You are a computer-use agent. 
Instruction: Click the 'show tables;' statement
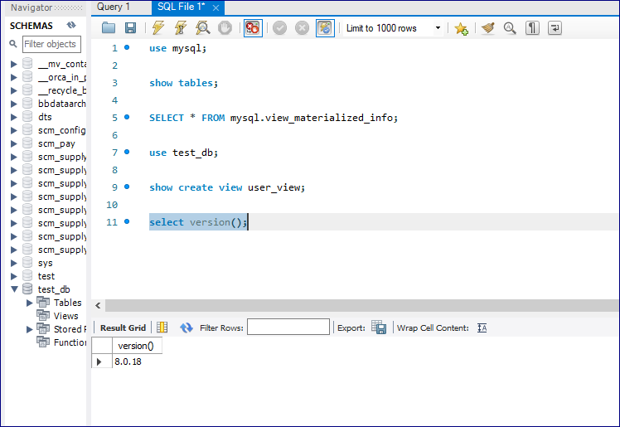point(183,83)
